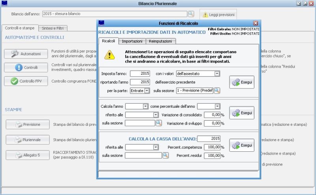The width and height of the screenshot is (316, 195).
Task: Switch to the Reimputazioni tab
Action: (161, 41)
